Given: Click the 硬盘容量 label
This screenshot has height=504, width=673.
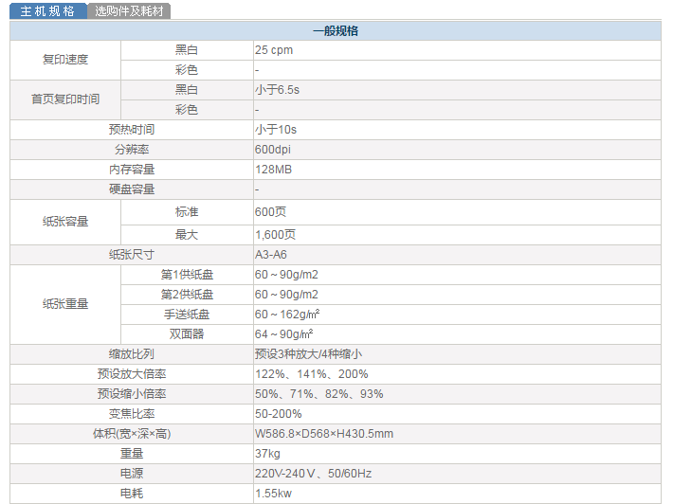Looking at the screenshot, I should pyautogui.click(x=132, y=189).
